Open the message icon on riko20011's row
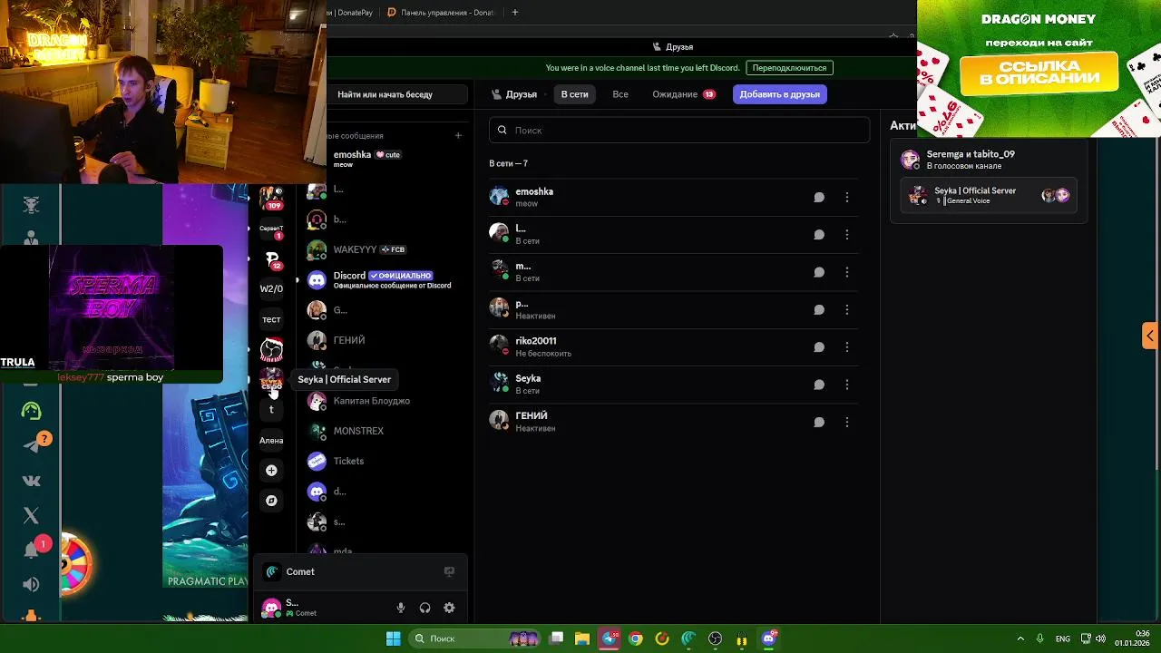 click(x=819, y=346)
